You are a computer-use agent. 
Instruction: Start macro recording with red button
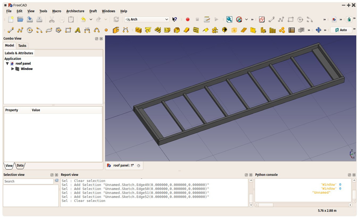coord(188,19)
